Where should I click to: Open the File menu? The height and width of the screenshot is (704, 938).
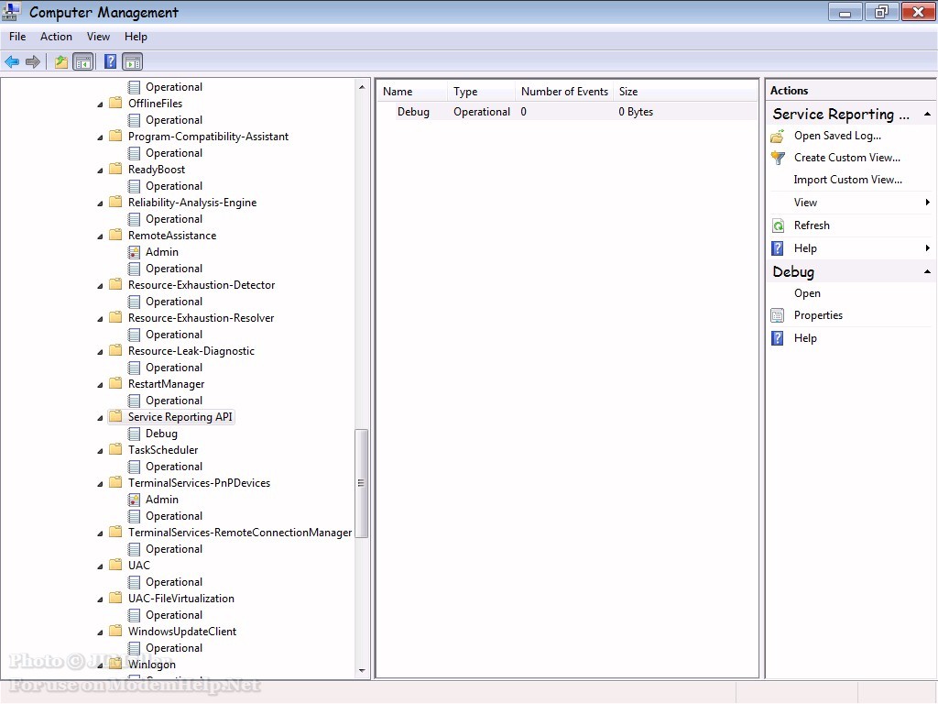coord(17,37)
